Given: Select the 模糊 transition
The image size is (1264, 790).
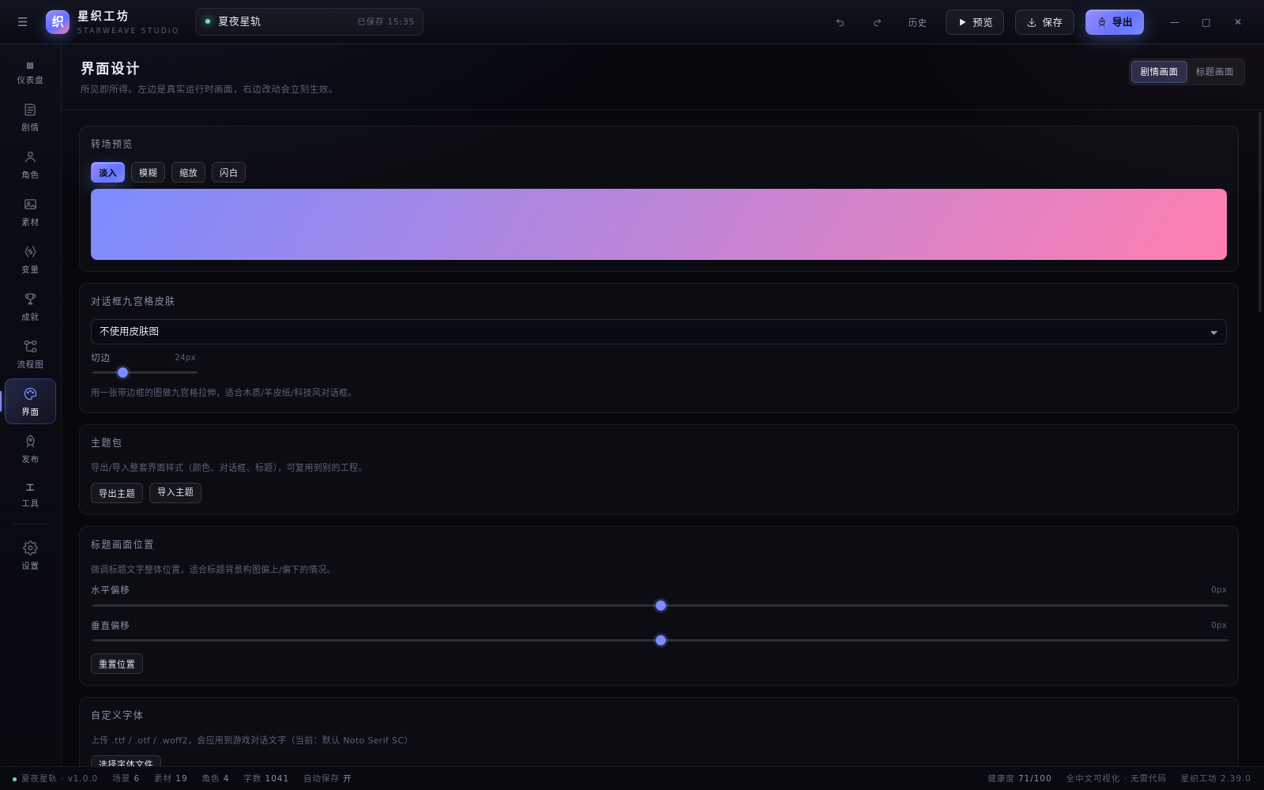Looking at the screenshot, I should (x=148, y=172).
